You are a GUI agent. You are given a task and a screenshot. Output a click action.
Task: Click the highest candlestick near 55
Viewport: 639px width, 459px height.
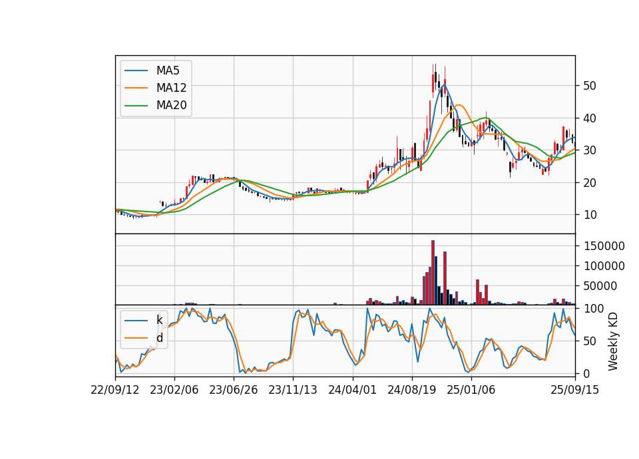tap(435, 76)
